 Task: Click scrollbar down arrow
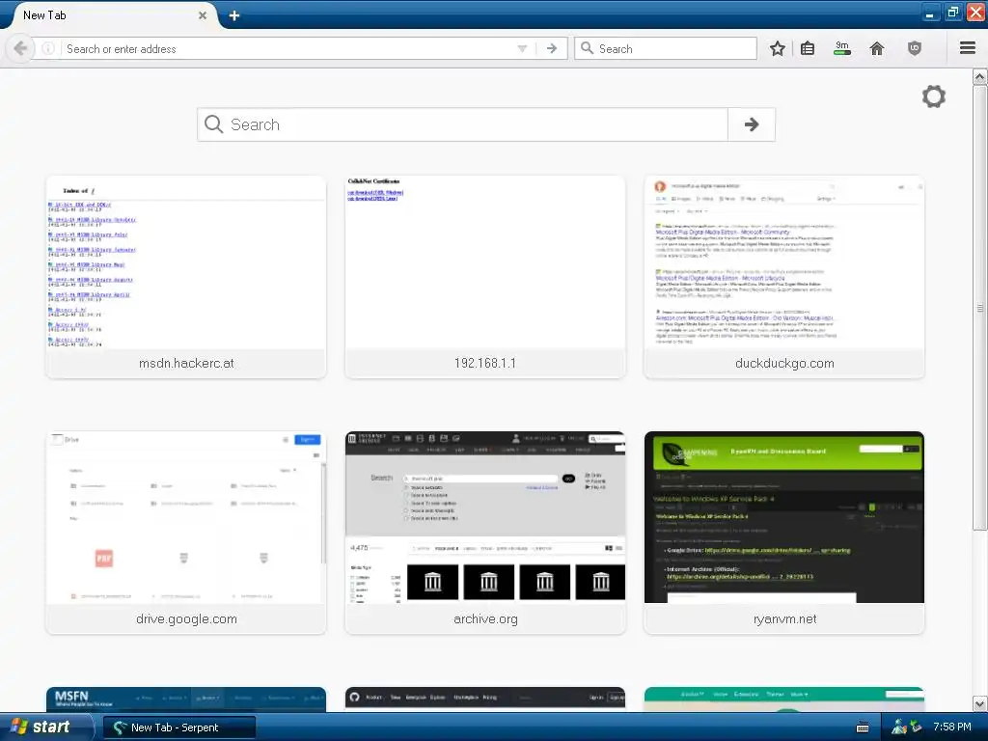[980, 703]
